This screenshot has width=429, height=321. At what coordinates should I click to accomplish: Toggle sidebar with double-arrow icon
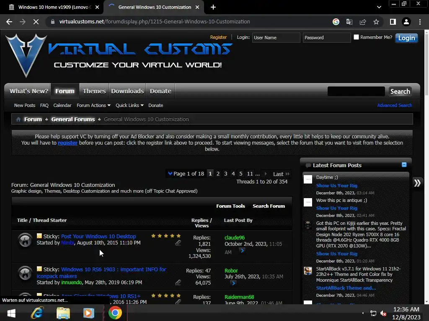(417, 183)
